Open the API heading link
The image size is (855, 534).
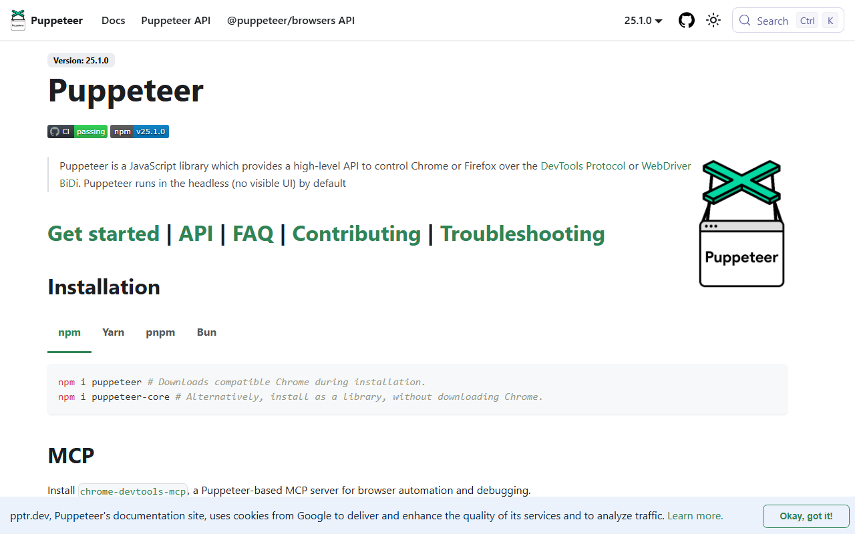196,234
